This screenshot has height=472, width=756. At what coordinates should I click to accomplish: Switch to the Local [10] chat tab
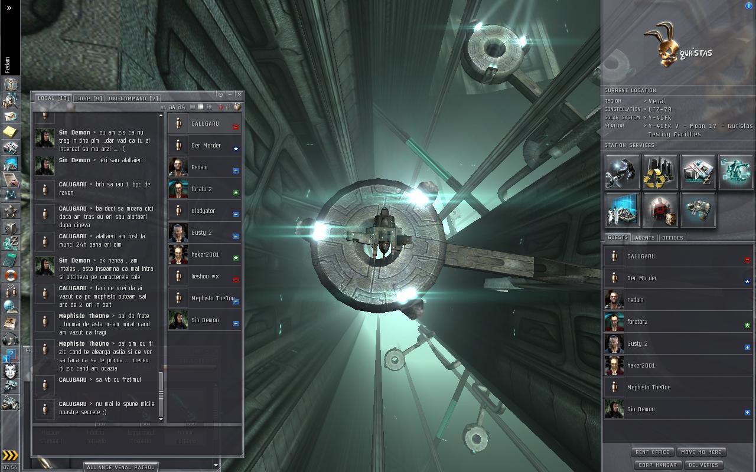pos(53,98)
